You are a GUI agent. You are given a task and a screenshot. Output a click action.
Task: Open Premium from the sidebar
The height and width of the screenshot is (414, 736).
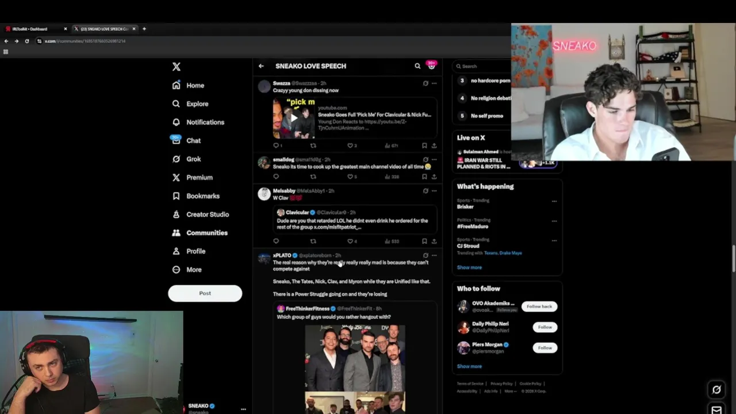(x=193, y=177)
